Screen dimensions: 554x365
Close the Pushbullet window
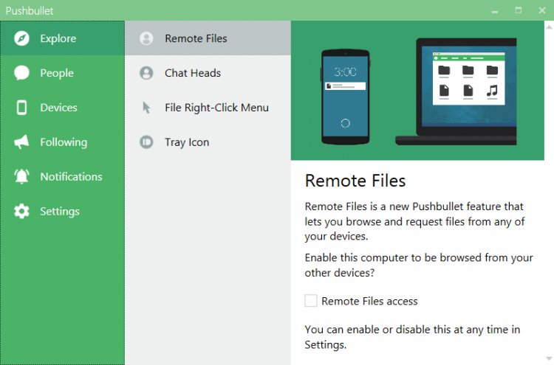tap(542, 10)
